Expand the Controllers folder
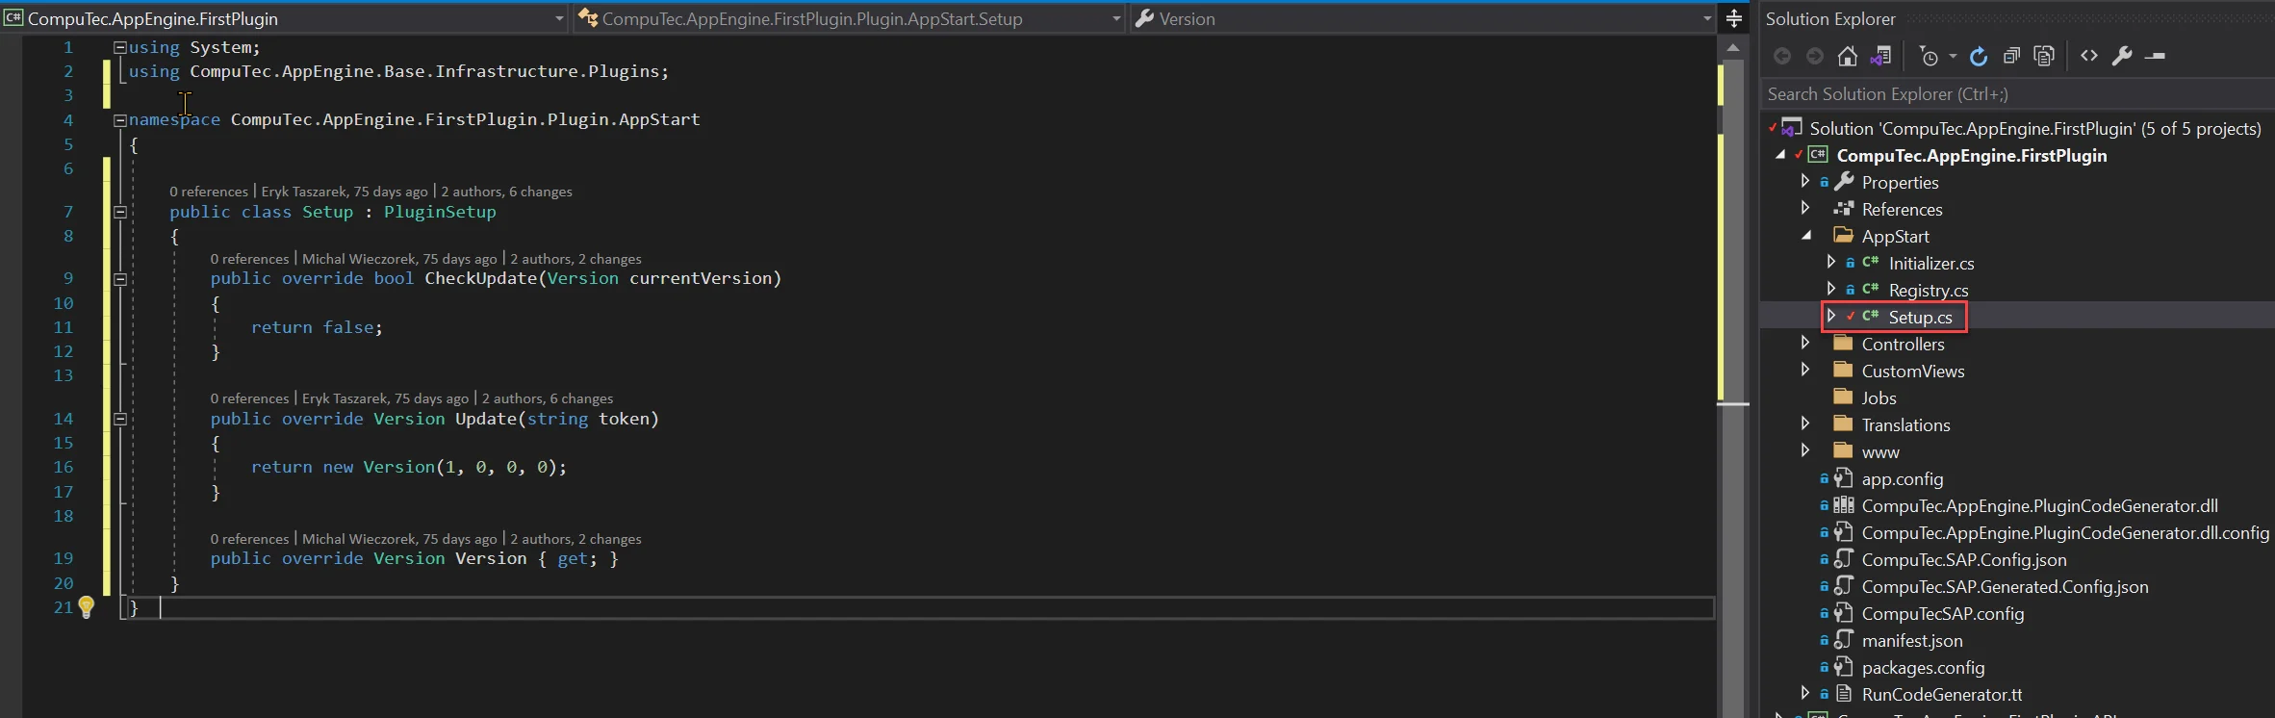 click(x=1805, y=343)
